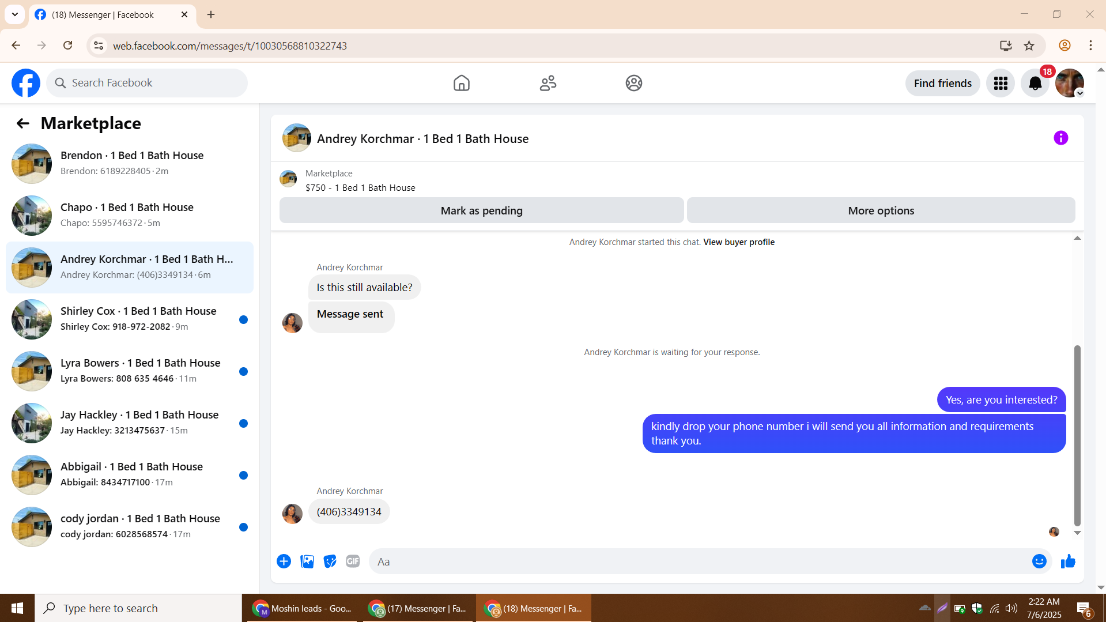Select Andrey Korchmar conversation in list
This screenshot has width=1106, height=622.
pyautogui.click(x=130, y=267)
